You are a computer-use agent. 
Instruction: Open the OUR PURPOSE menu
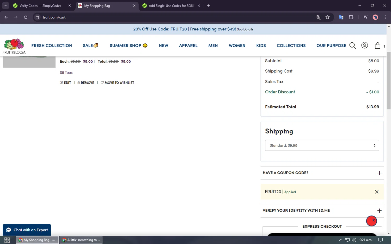click(x=331, y=46)
